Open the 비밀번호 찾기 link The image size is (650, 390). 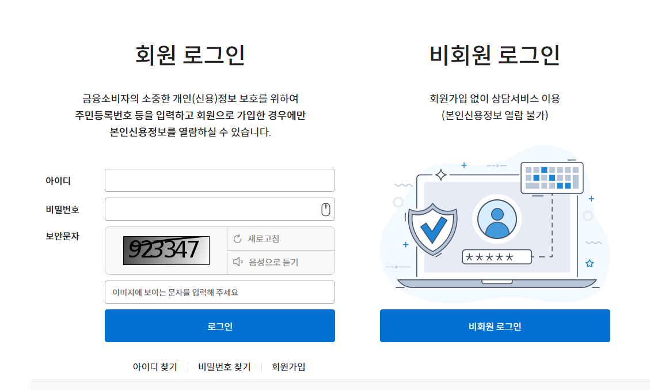coord(225,367)
